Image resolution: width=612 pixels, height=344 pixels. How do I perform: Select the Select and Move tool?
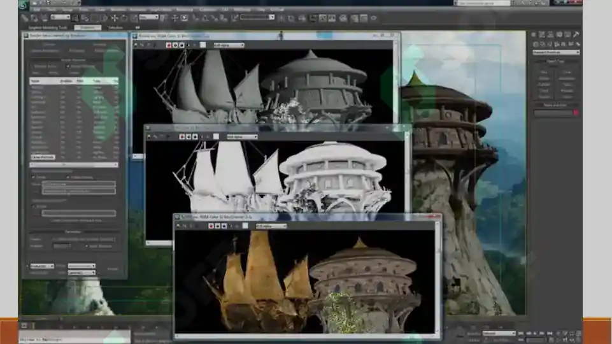(x=115, y=18)
